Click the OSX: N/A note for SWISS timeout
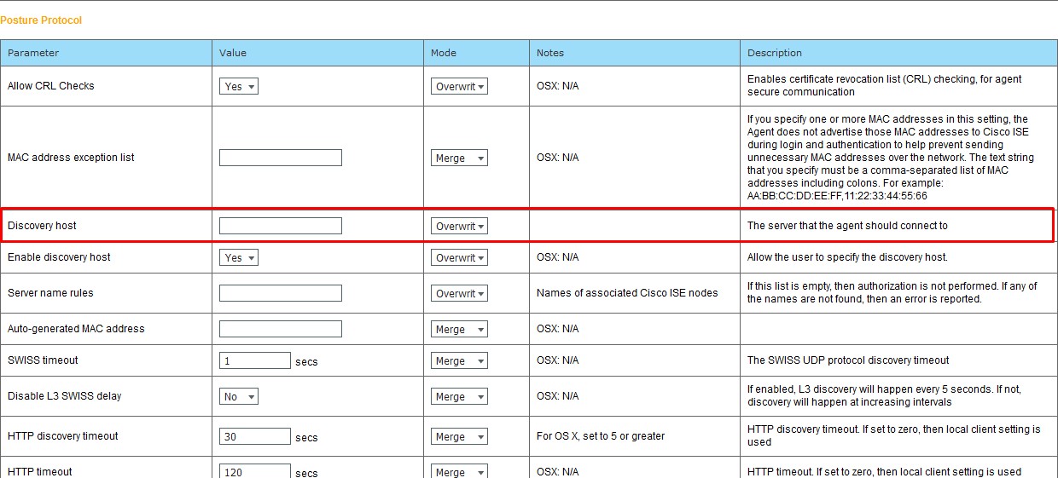This screenshot has width=1058, height=478. (557, 360)
